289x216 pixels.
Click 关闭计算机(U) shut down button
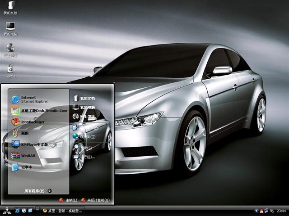coord(95,200)
